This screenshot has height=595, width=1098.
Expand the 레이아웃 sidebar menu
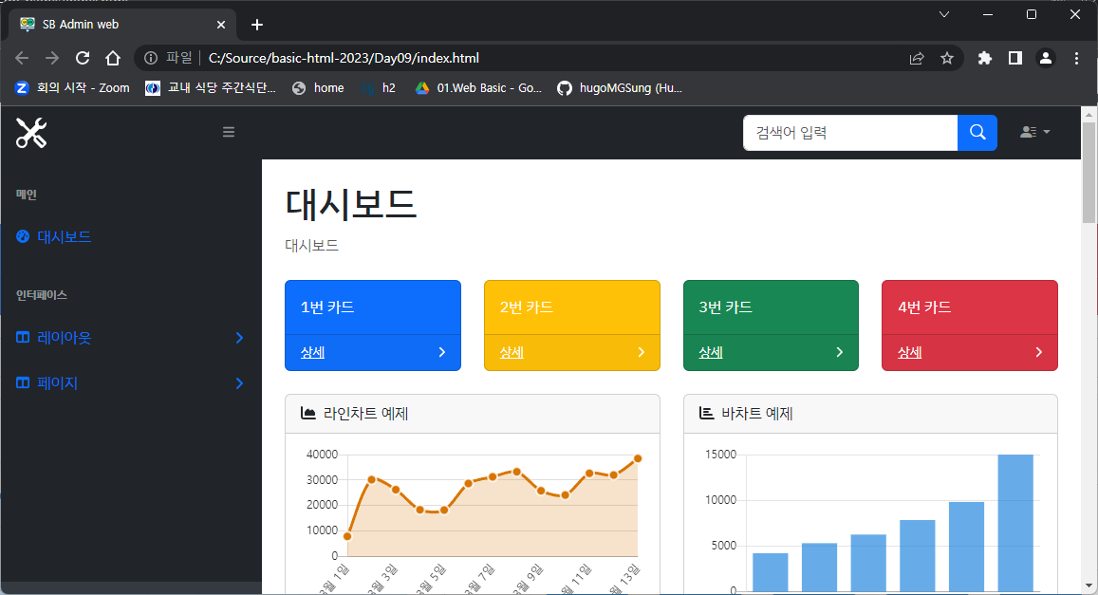[131, 338]
